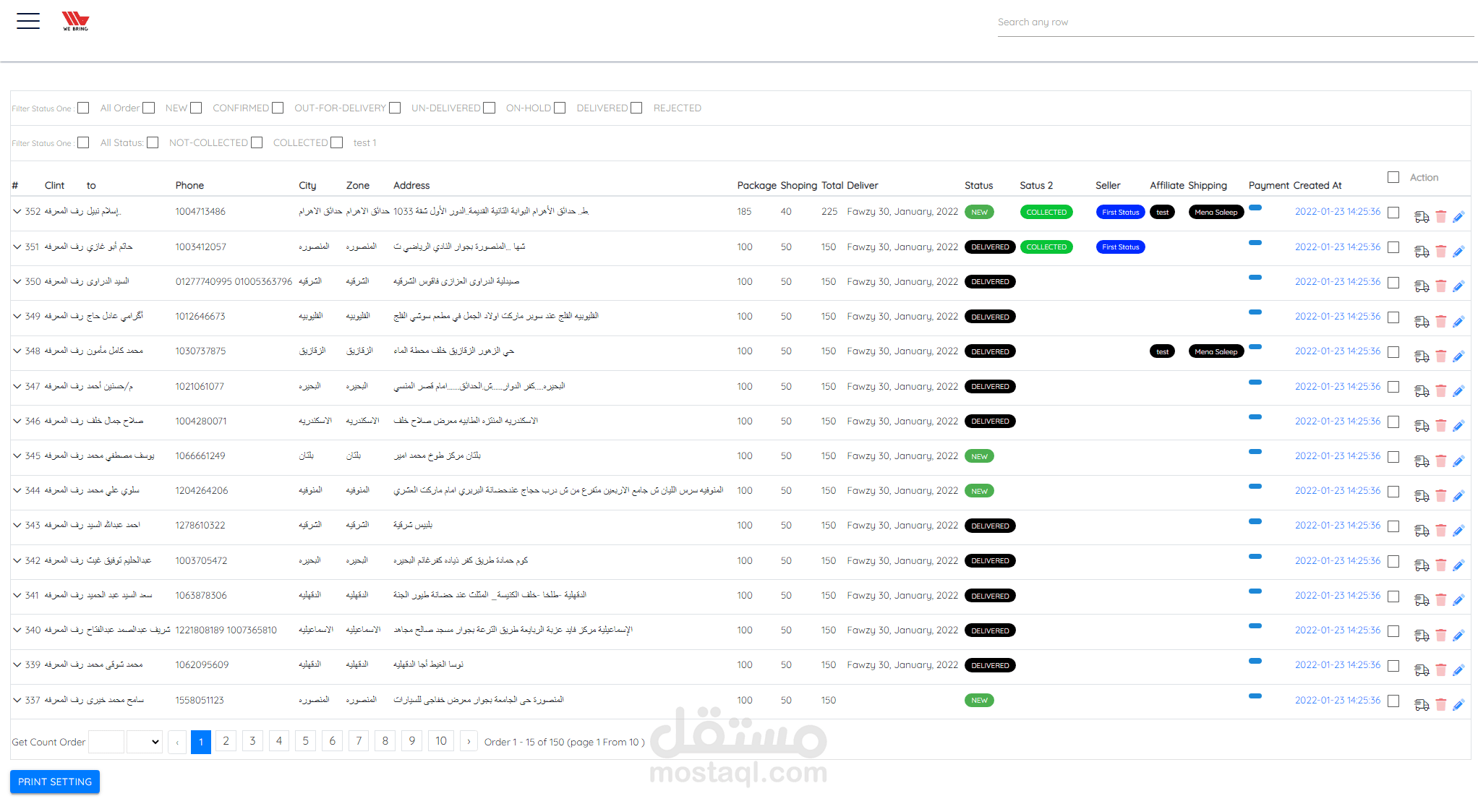Click the Get Count Order input box
The height and width of the screenshot is (804, 1478).
[x=106, y=742]
